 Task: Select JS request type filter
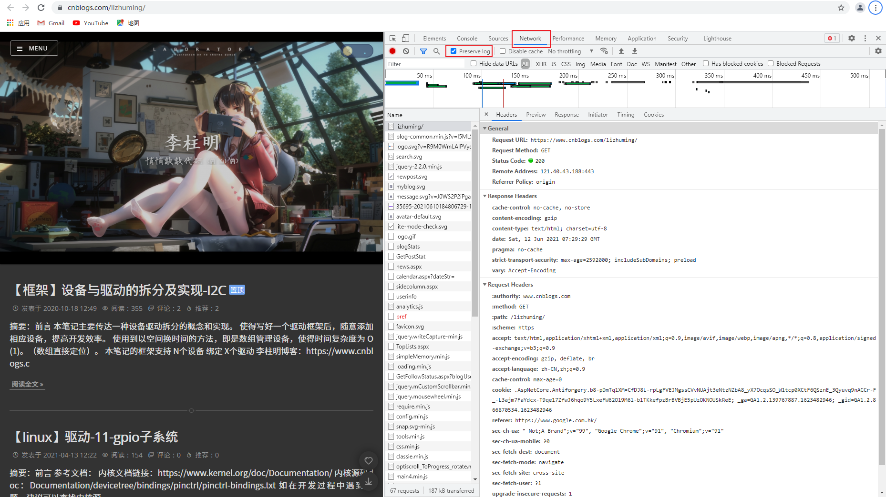coord(554,64)
